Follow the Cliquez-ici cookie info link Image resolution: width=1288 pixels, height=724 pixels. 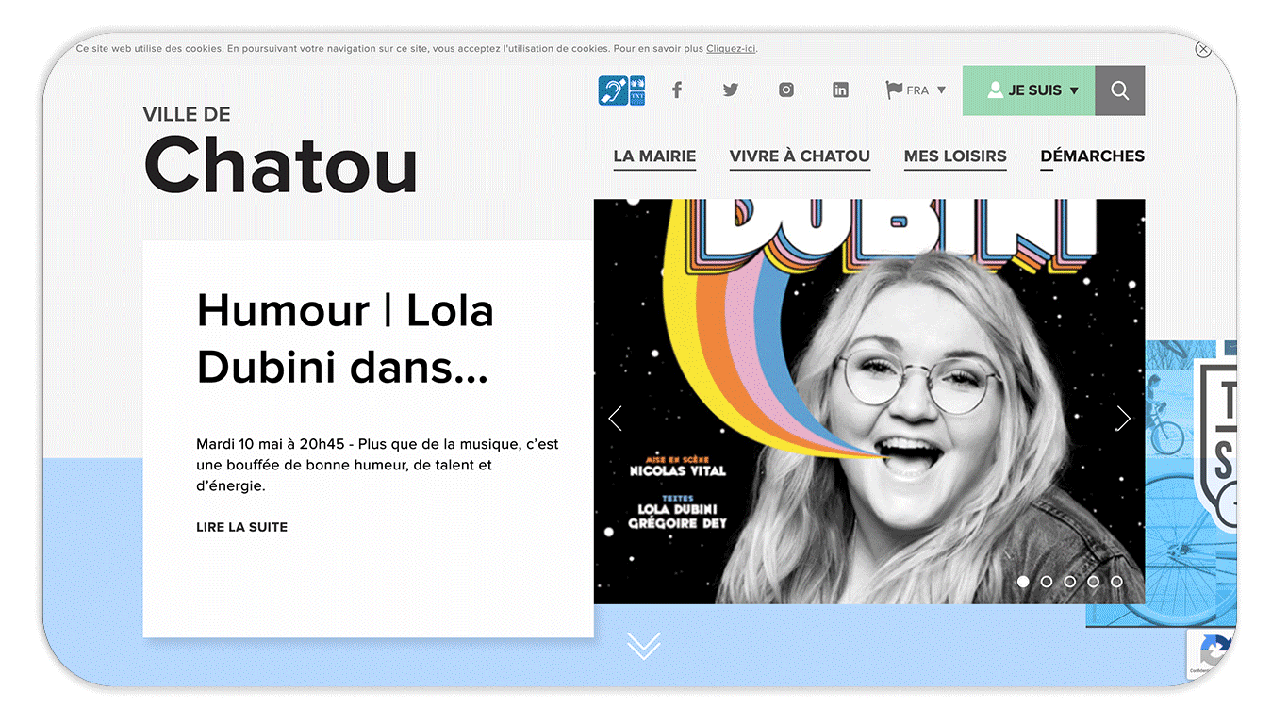tap(731, 49)
